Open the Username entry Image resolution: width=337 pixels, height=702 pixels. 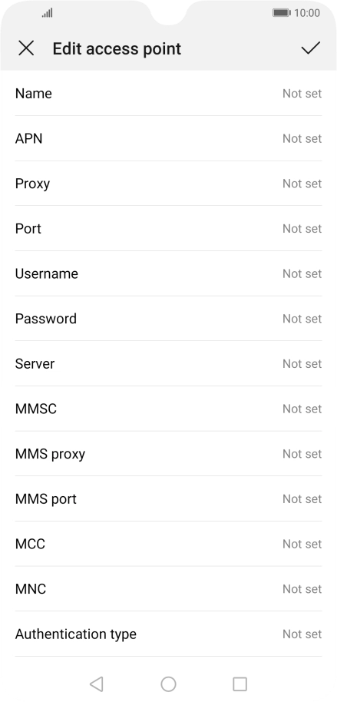(168, 273)
